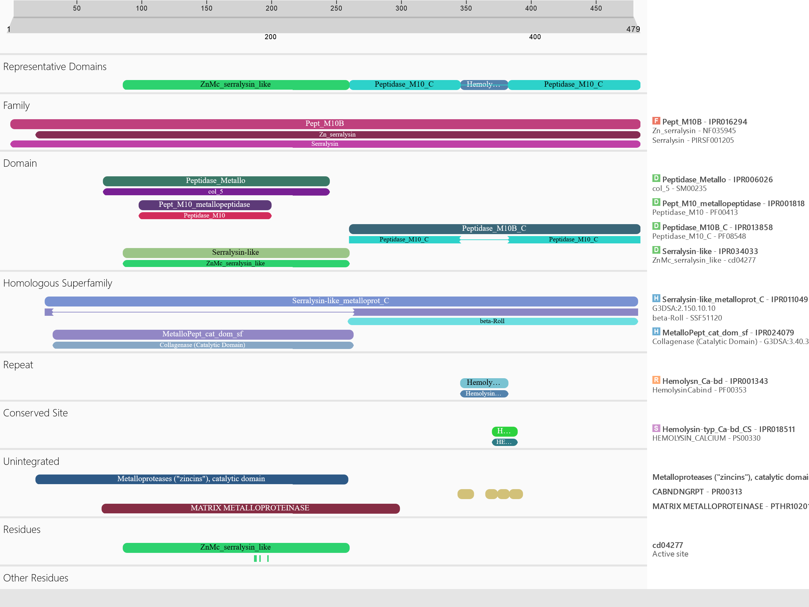This screenshot has width=809, height=607.
Task: Collapse the Repeat track section
Action: 18,365
